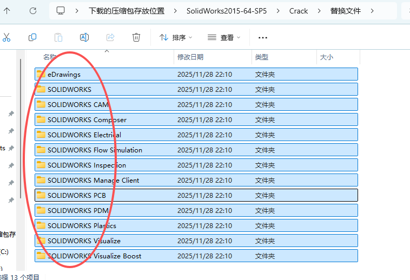Open the 排序 sort dropdown
This screenshot has height=280, width=410.
click(x=176, y=38)
